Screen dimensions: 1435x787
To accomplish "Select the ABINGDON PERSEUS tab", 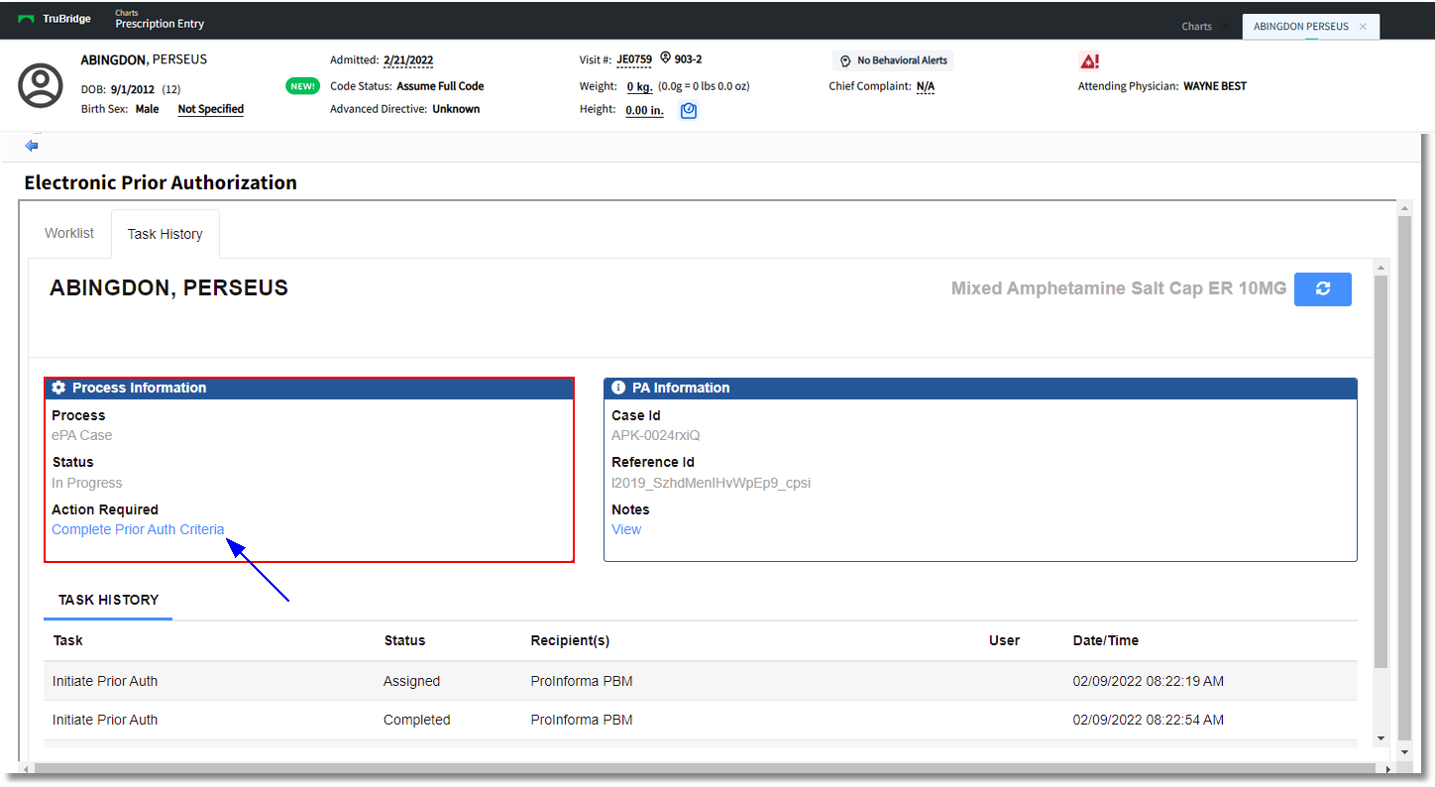I will point(1300,27).
